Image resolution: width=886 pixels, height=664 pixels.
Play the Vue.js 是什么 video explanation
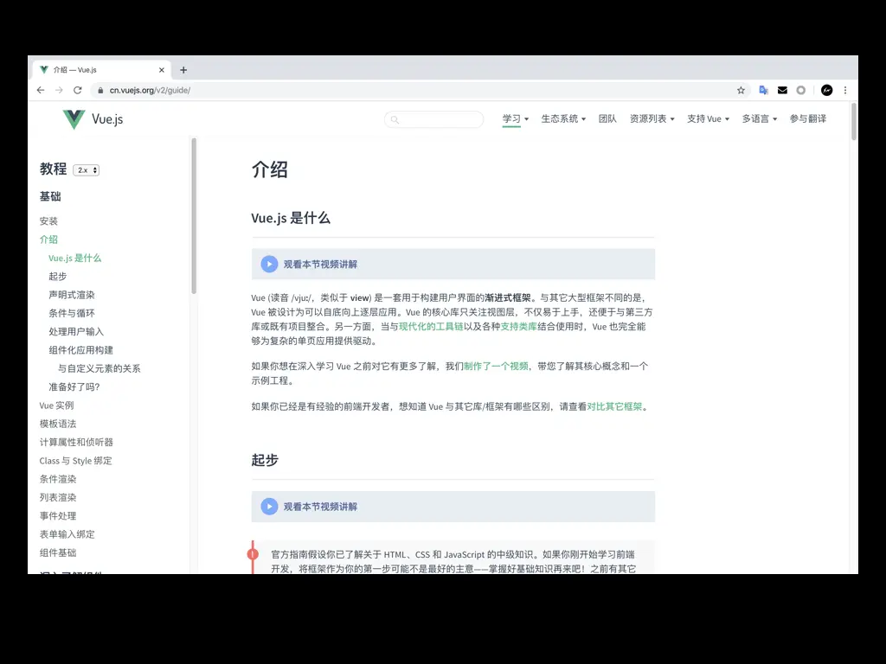pos(269,265)
